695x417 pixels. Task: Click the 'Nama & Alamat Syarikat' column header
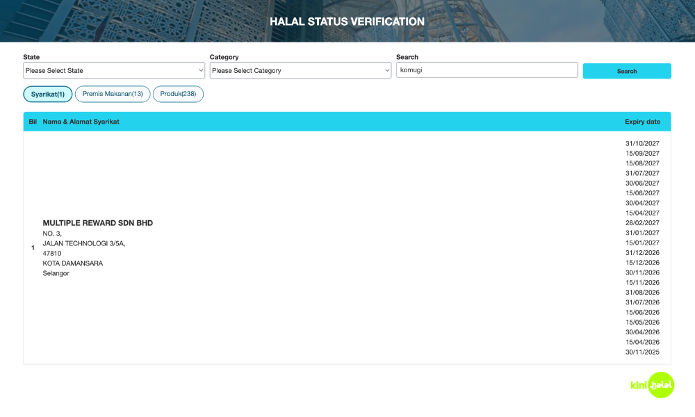[x=81, y=122]
